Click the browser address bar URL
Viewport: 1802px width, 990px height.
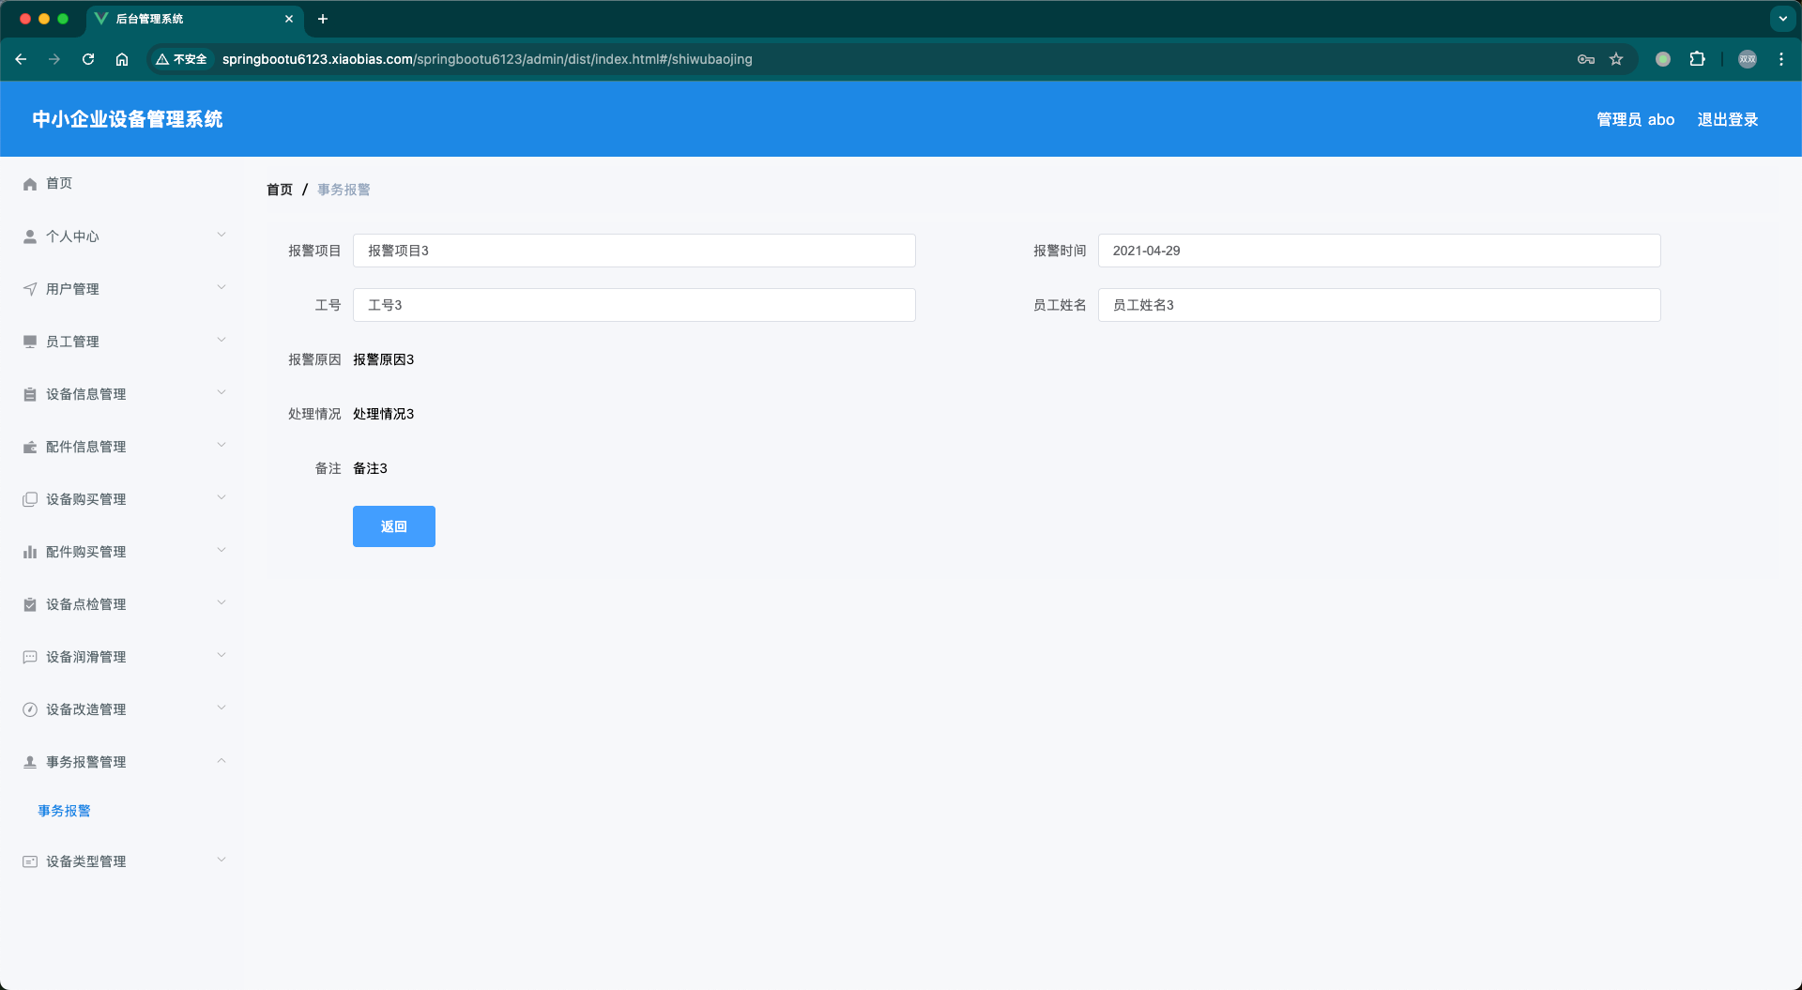pyautogui.click(x=487, y=59)
